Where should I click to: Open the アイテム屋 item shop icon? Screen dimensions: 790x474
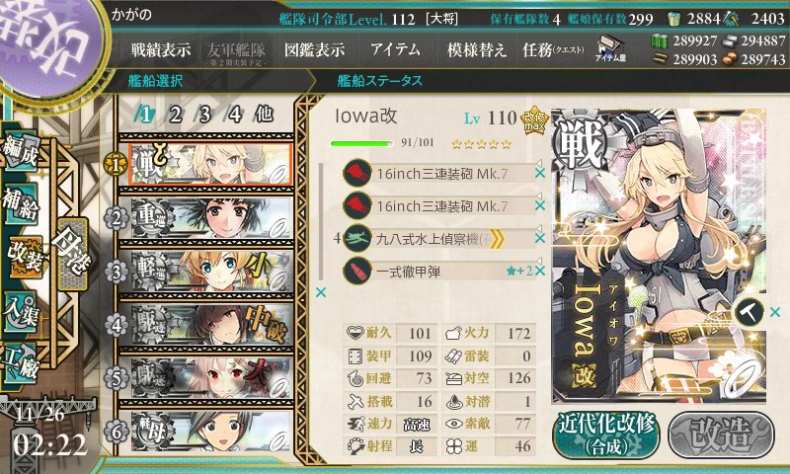(x=610, y=49)
